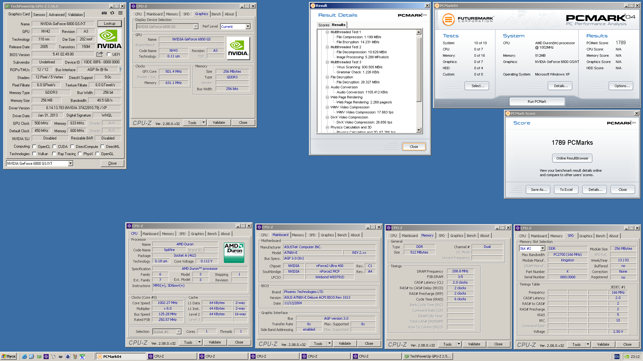Toggle the PhysX checkbox
Screen dimensions: 643x361
(80, 154)
